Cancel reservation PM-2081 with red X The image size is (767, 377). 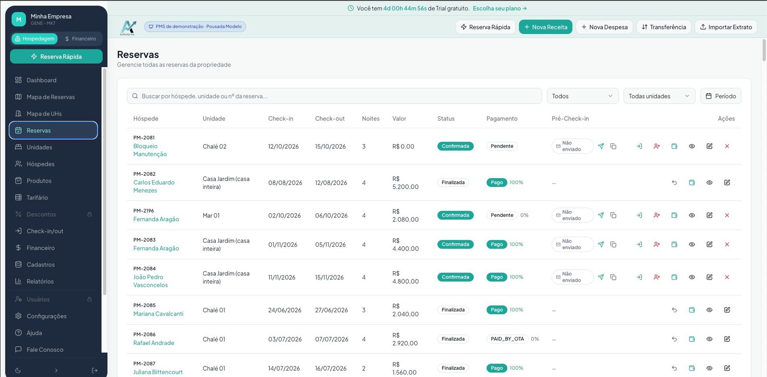[727, 146]
